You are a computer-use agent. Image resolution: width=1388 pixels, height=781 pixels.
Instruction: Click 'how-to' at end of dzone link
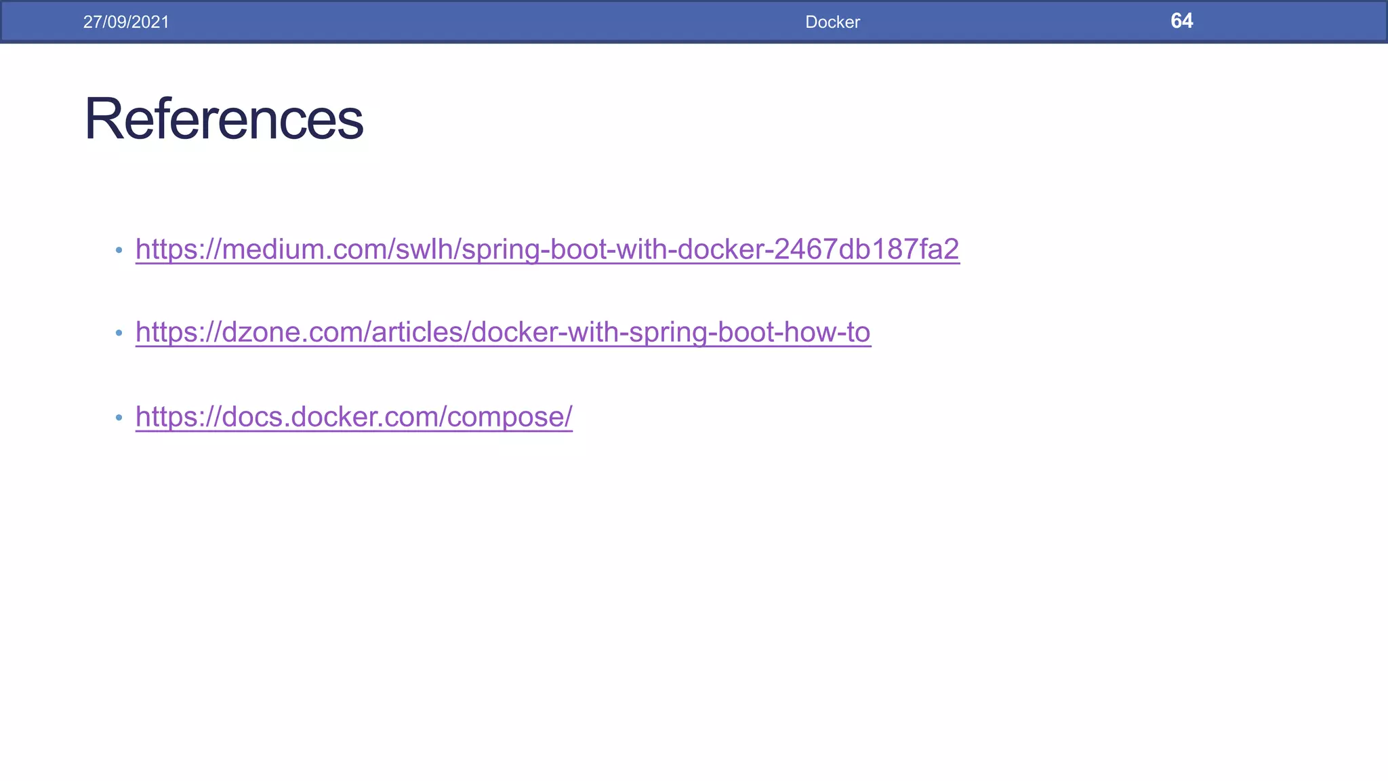tap(826, 332)
